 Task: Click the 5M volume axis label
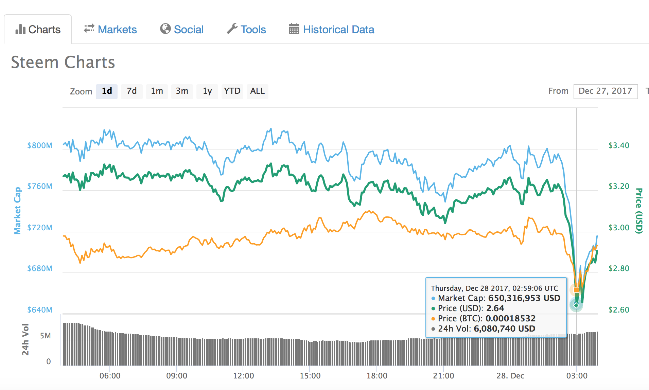pos(46,336)
